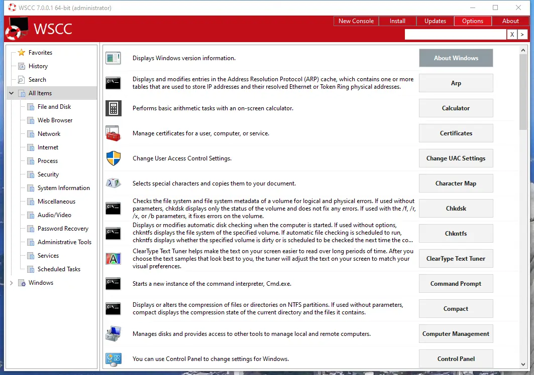
Task: Click the ClearType Text Tuner icon
Action: pyautogui.click(x=114, y=259)
